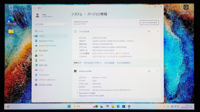Click the Bluetooth icon in the sidebar
The height and width of the screenshot is (112, 200).
[36, 41]
